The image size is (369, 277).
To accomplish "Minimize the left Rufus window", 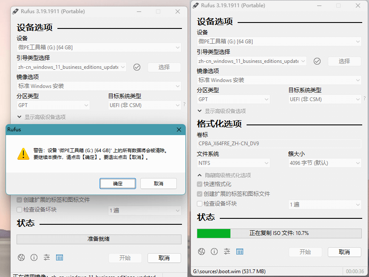I will pos(139,11).
